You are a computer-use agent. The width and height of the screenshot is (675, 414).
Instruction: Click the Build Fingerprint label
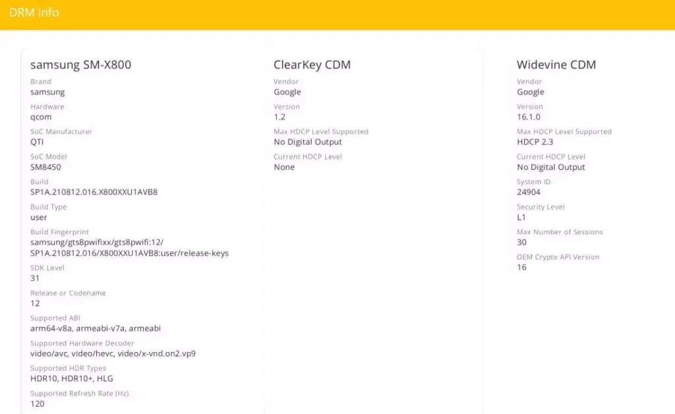59,232
